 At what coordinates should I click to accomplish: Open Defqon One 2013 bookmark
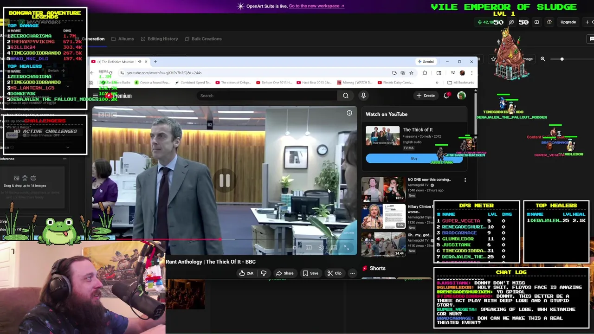click(x=273, y=83)
